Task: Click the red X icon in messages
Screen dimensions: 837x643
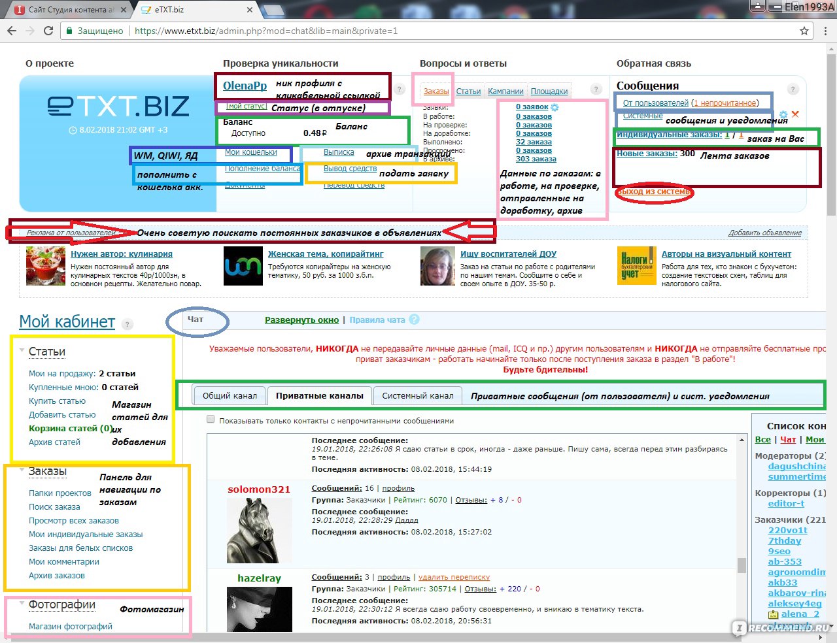Action: 795,114
